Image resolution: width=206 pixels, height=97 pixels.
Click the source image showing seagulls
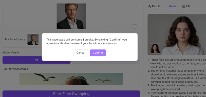coord(71,79)
